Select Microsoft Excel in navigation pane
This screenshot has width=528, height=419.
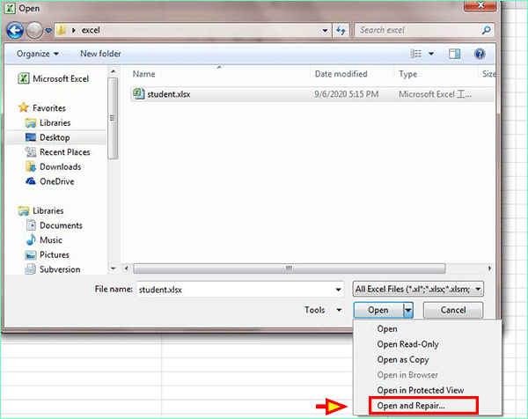click(54, 78)
